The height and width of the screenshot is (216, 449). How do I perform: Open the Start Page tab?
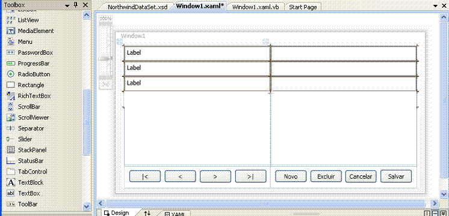click(x=303, y=7)
